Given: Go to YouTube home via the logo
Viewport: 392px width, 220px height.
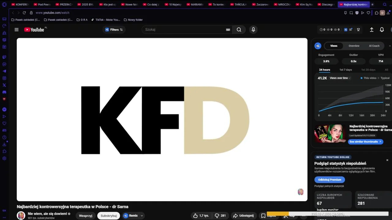Looking at the screenshot, I should (x=34, y=30).
